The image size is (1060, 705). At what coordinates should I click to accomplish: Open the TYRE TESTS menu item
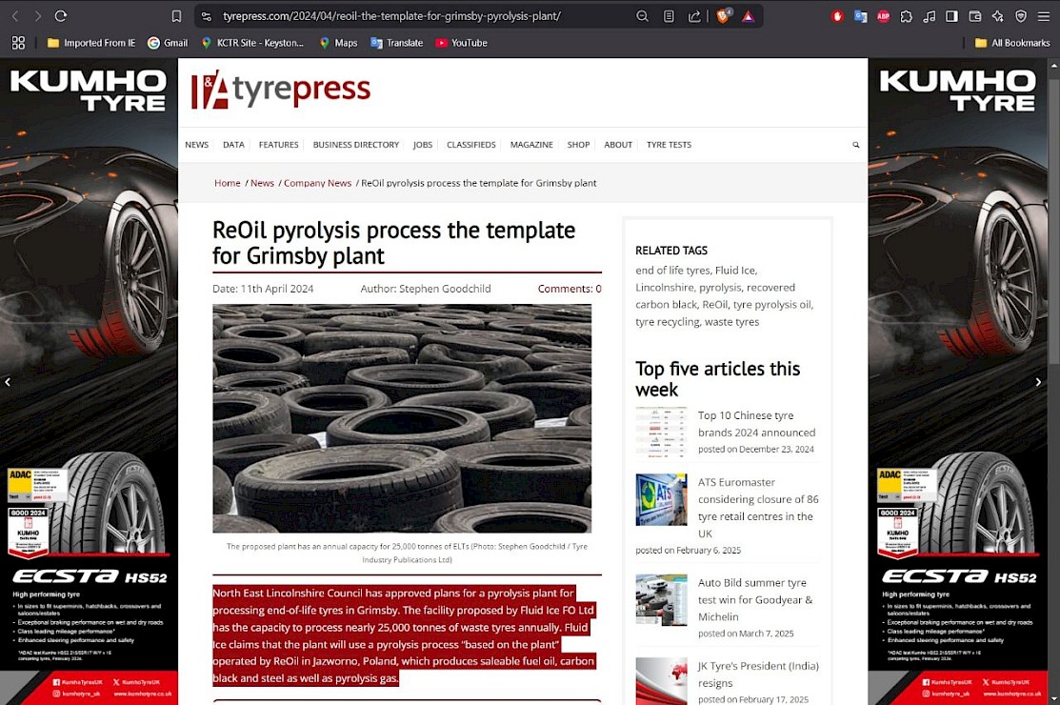669,145
